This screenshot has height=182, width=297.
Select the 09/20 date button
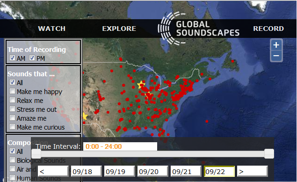coord(152,171)
